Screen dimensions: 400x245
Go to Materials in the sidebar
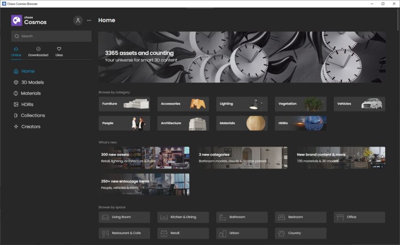click(x=31, y=94)
